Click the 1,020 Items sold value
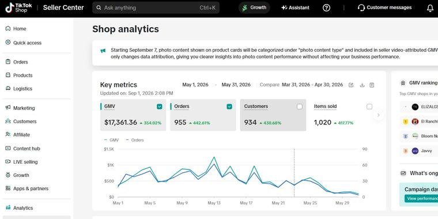The image size is (438, 219). coord(323,122)
